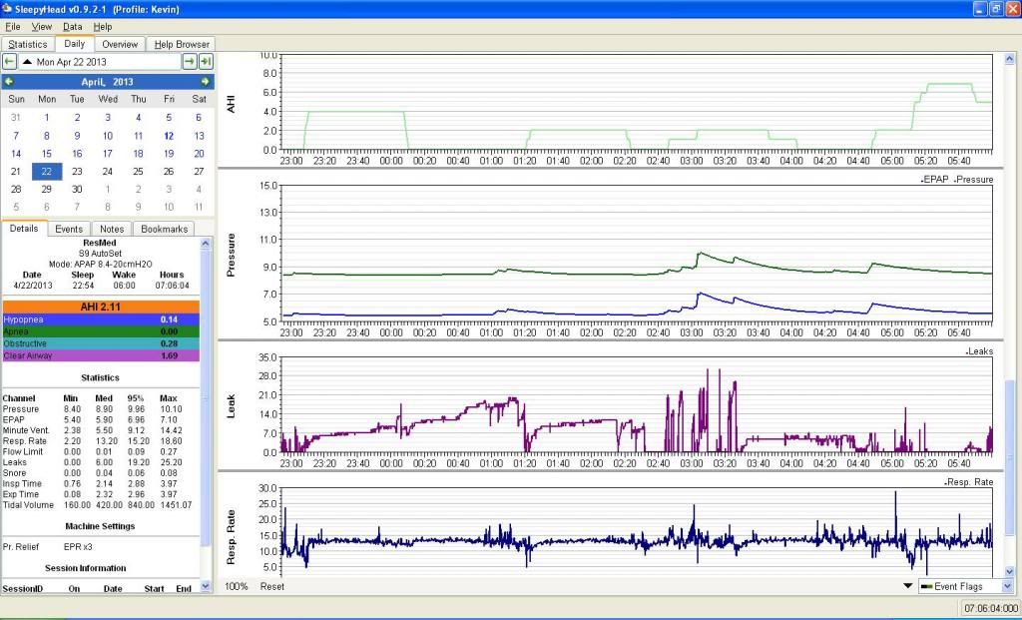Select April 12 in the calendar
This screenshot has width=1022, height=620.
pos(169,135)
